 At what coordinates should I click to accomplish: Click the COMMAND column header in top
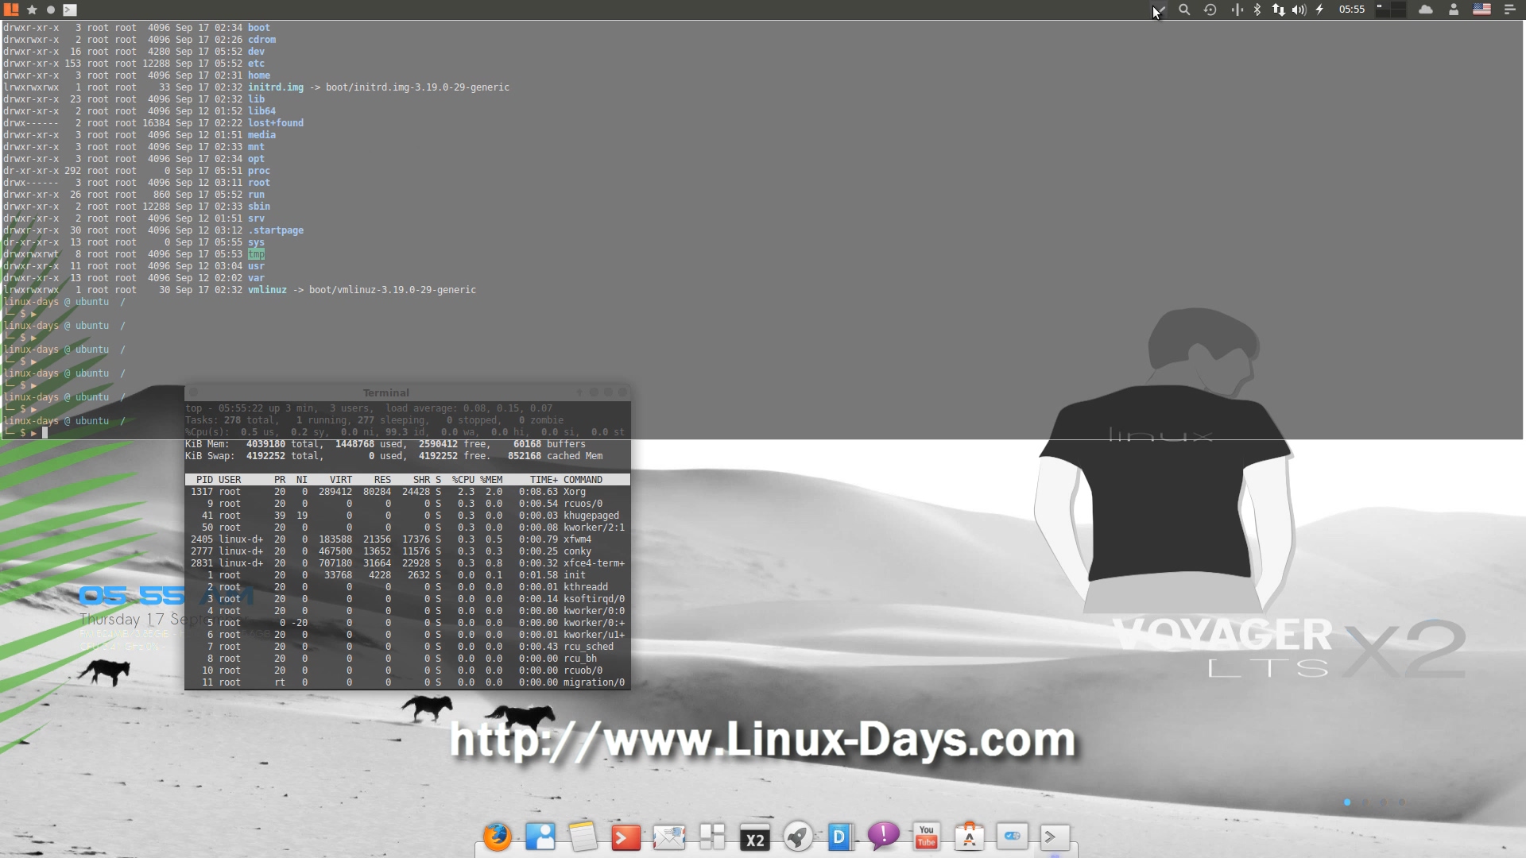(583, 480)
